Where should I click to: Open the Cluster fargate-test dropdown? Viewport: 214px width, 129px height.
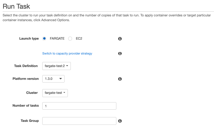[x=55, y=93]
